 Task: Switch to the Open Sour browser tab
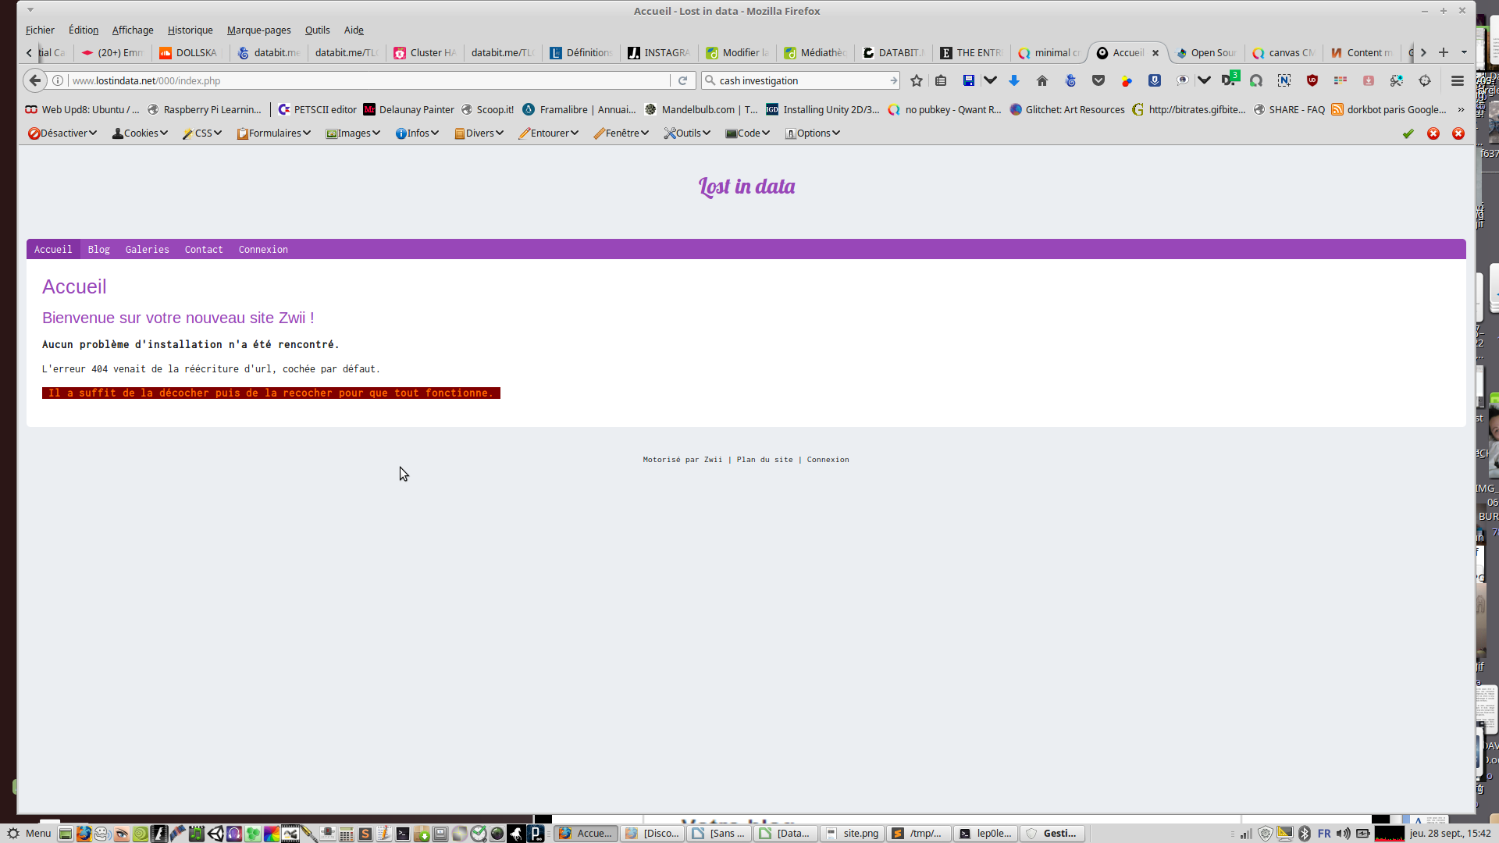tap(1206, 53)
